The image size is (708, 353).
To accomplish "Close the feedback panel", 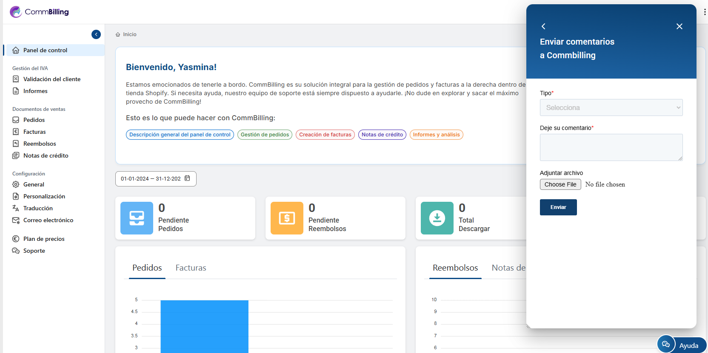I will [x=679, y=26].
